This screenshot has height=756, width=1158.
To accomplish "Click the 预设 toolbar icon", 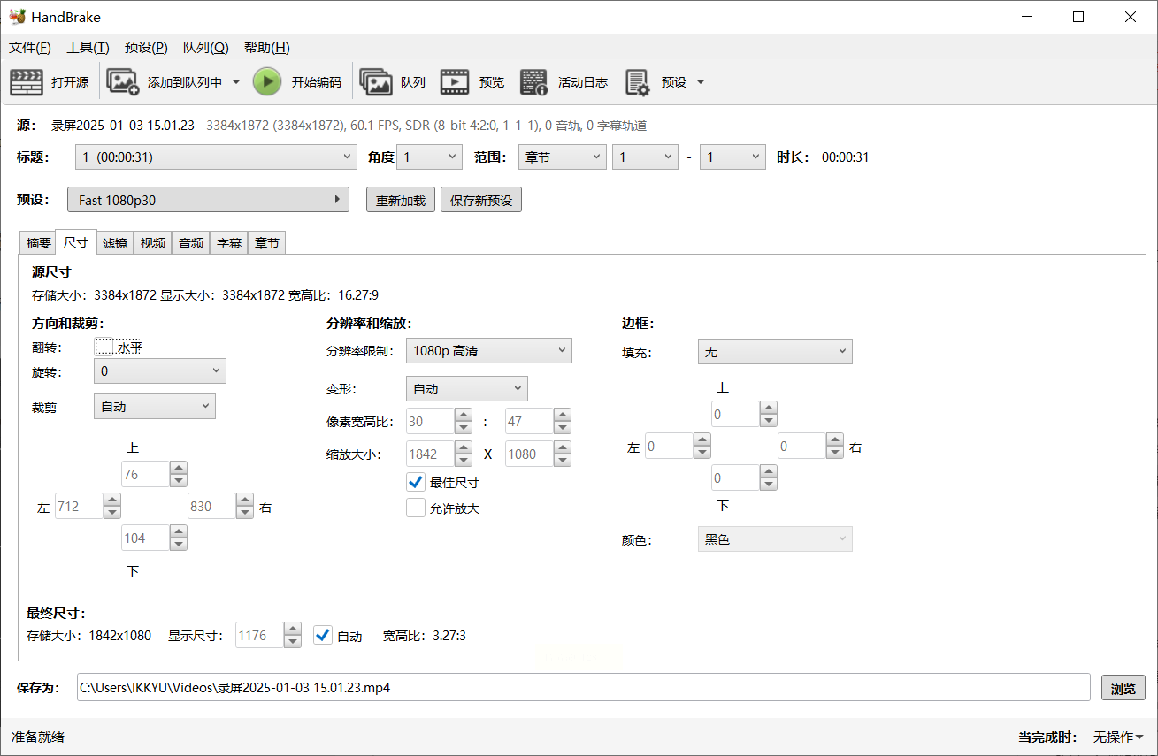I will (638, 82).
